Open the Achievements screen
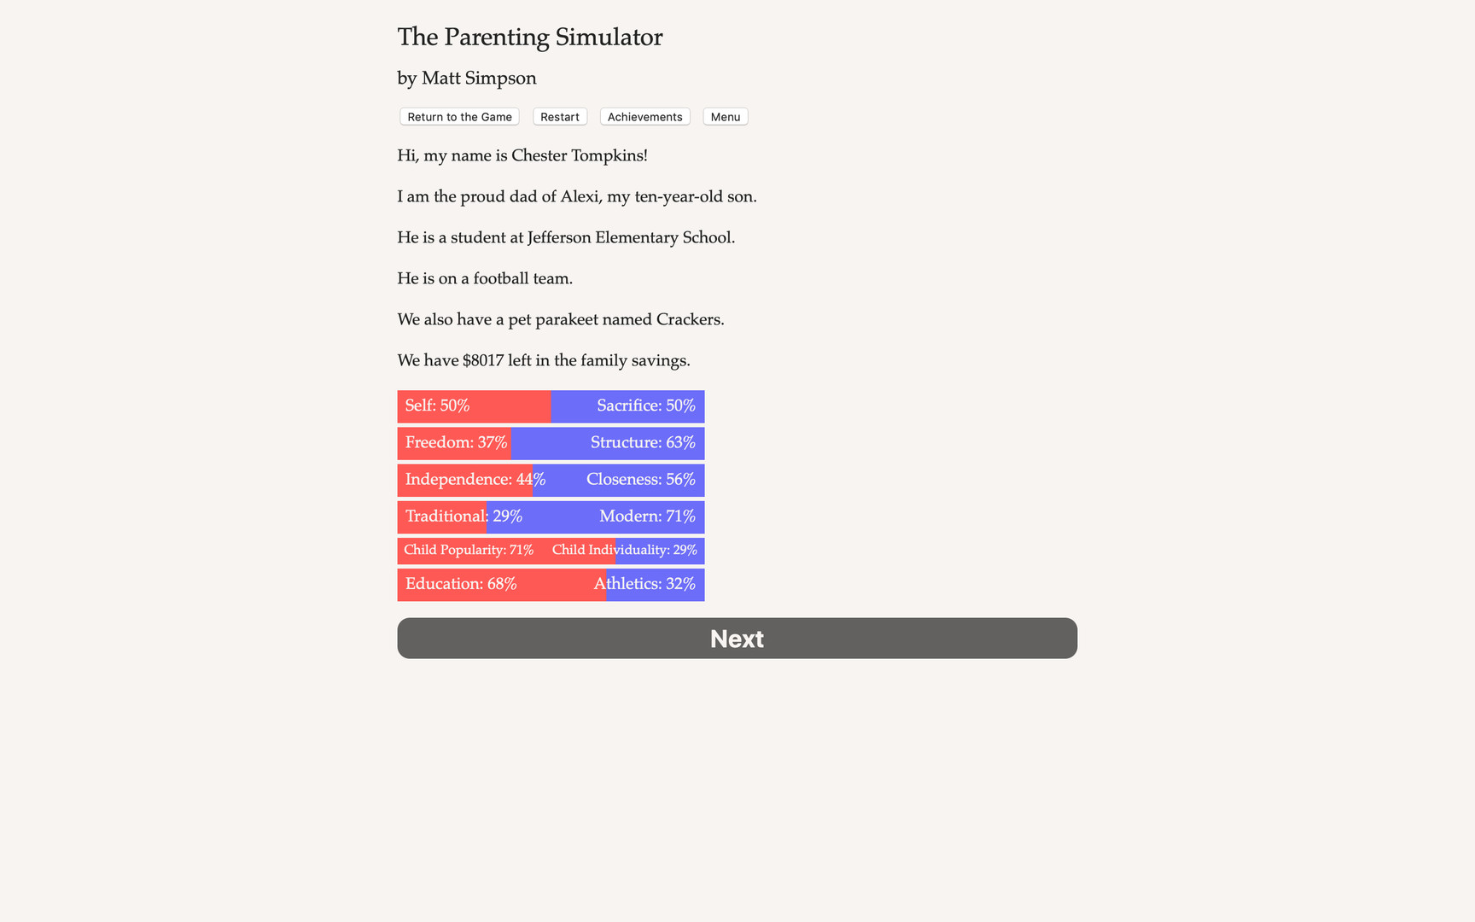 [644, 116]
